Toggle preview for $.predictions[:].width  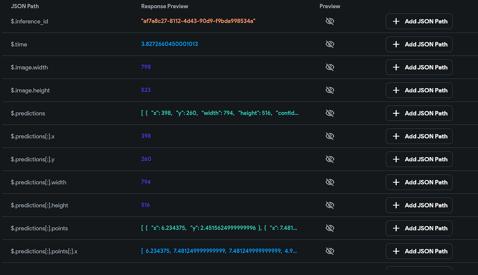click(330, 182)
